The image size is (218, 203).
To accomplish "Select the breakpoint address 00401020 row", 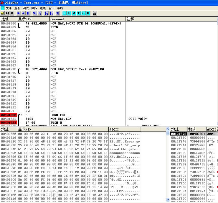I will point(9,115).
